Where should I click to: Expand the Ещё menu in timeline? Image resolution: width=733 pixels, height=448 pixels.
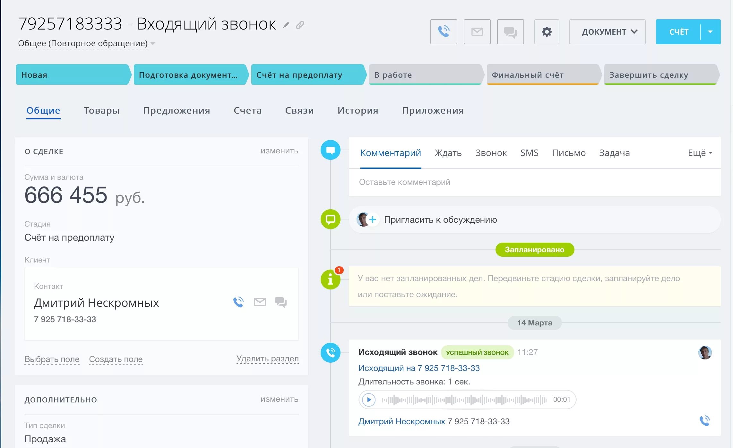700,153
